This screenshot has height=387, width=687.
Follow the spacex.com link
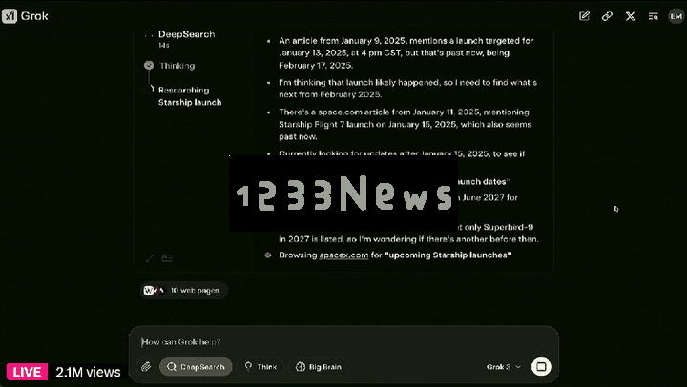343,255
